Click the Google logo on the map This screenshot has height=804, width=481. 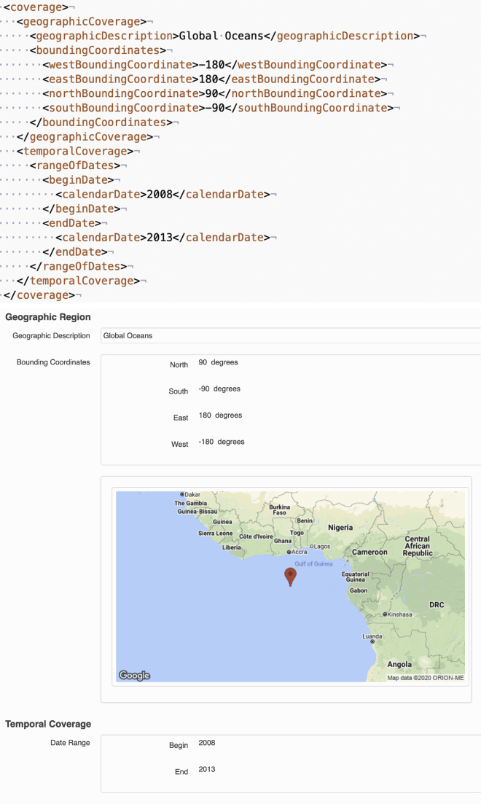[x=135, y=676]
